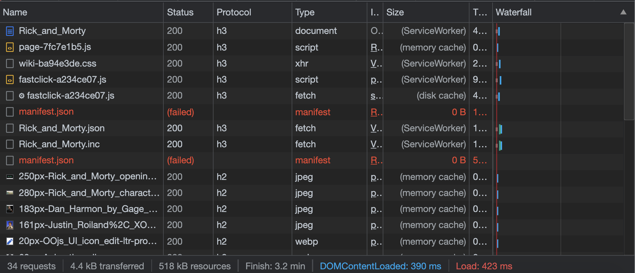Click the vertical scrollbar thumb
635x273 pixels.
click(629, 71)
